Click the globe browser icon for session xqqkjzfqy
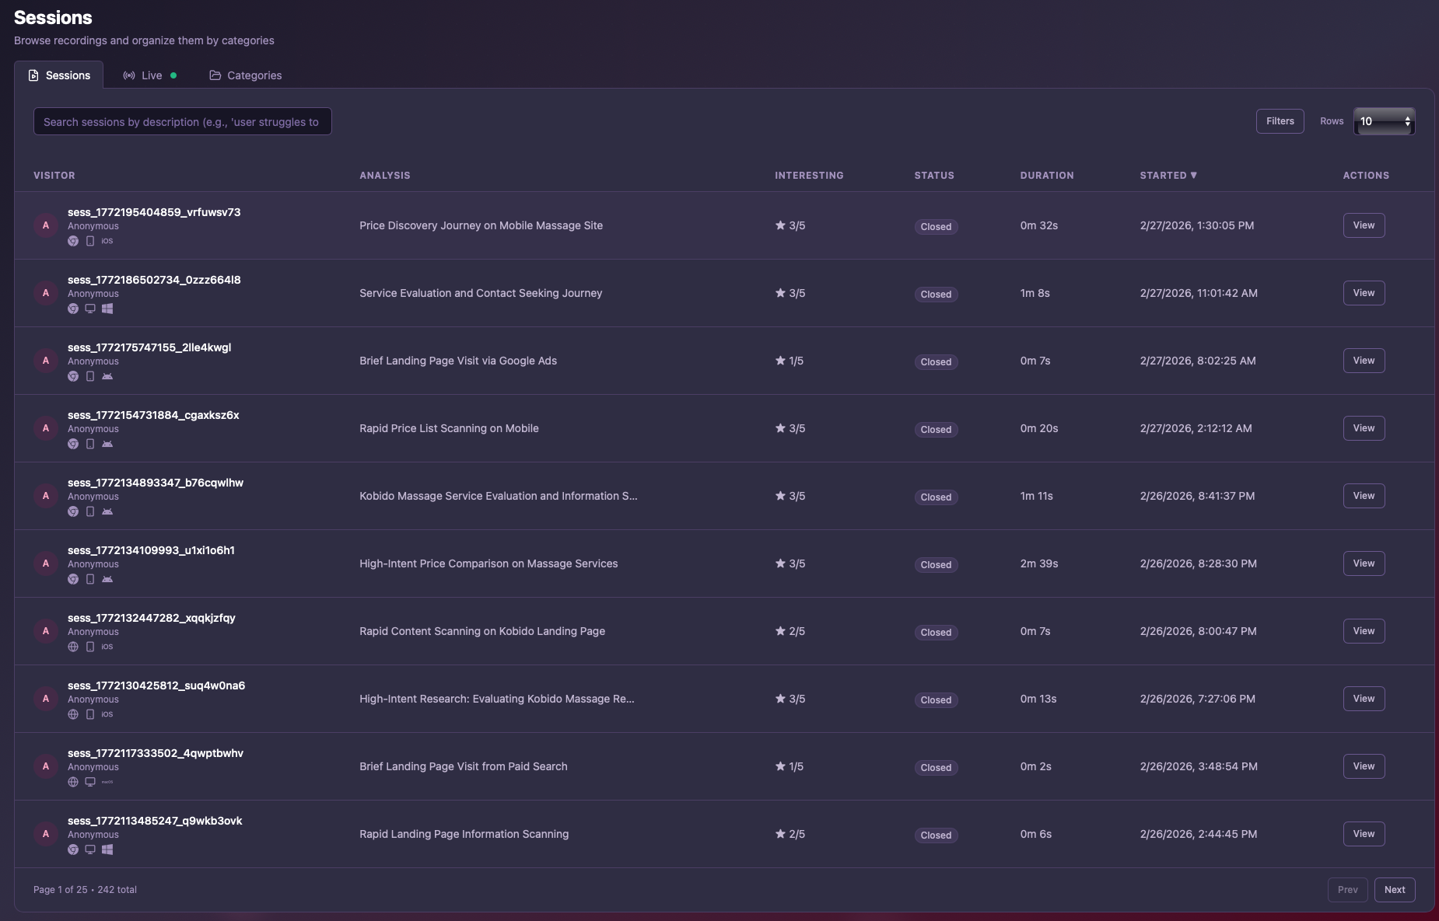The height and width of the screenshot is (921, 1439). [x=73, y=647]
